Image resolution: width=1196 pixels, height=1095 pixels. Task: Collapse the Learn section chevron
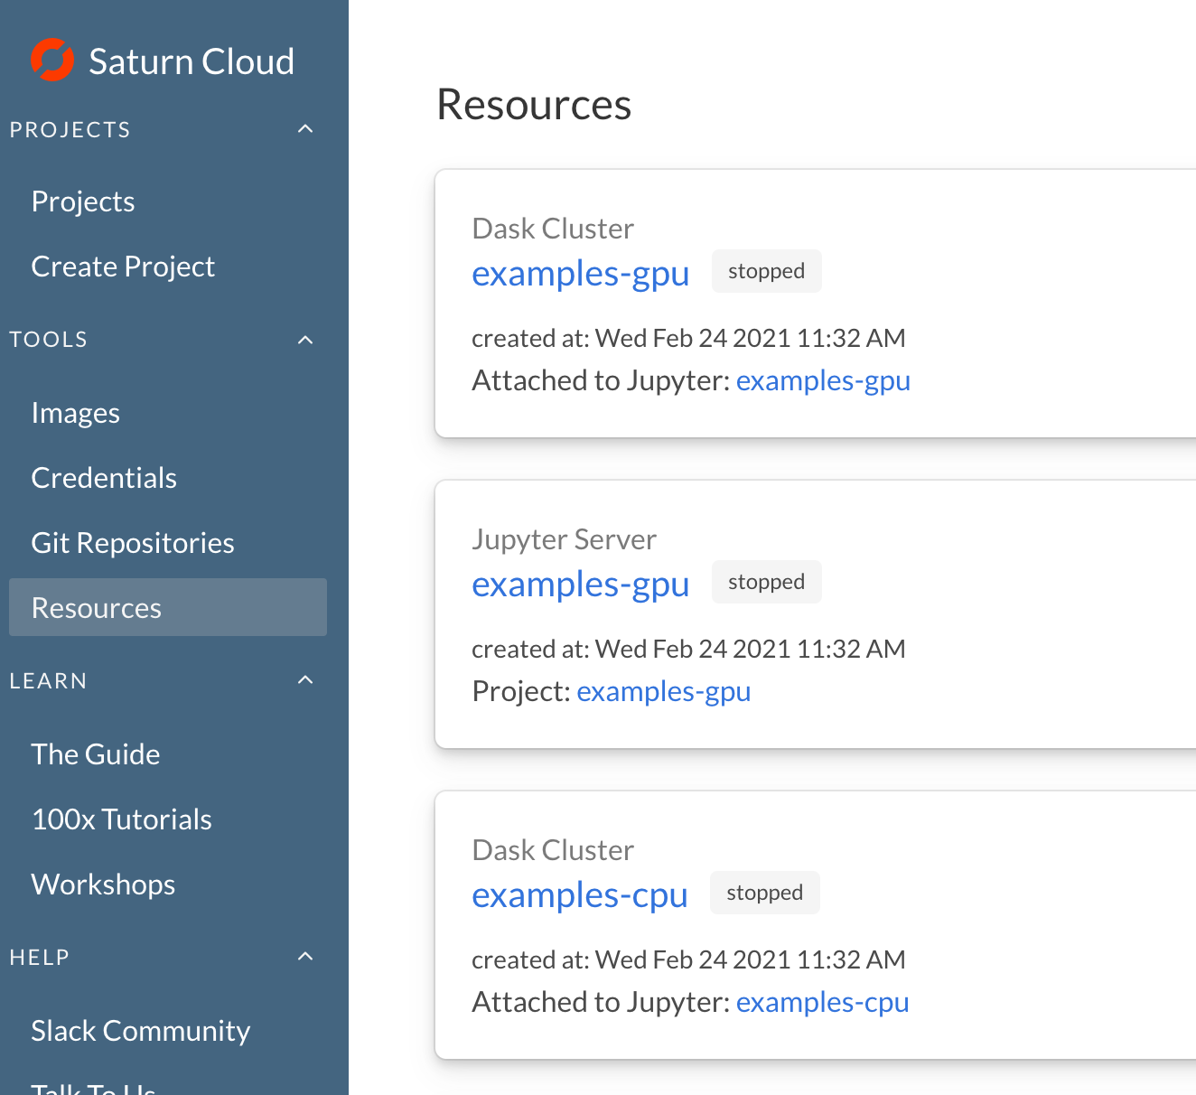(305, 680)
